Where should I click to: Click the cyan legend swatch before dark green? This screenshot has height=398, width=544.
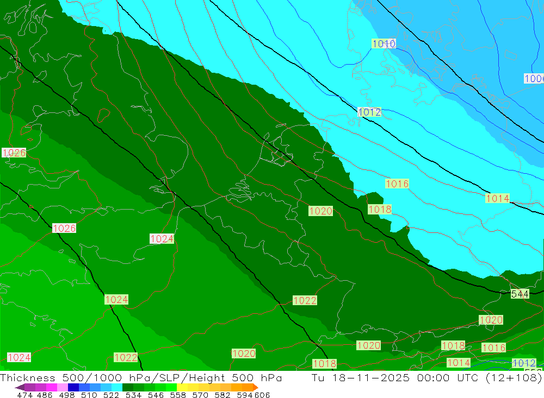point(117,387)
